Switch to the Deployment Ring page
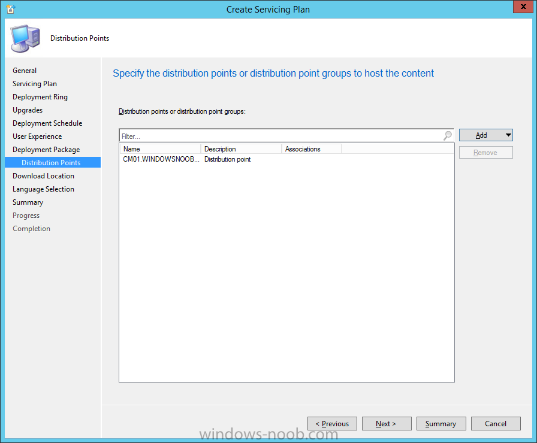Viewport: 537px width, 443px height. click(x=40, y=97)
